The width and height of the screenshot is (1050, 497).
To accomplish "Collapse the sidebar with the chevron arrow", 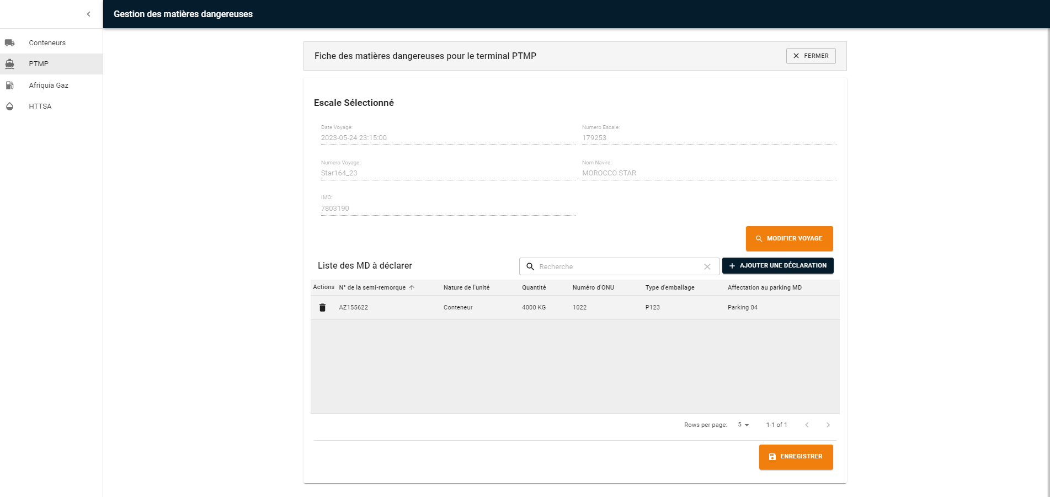I will click(88, 14).
